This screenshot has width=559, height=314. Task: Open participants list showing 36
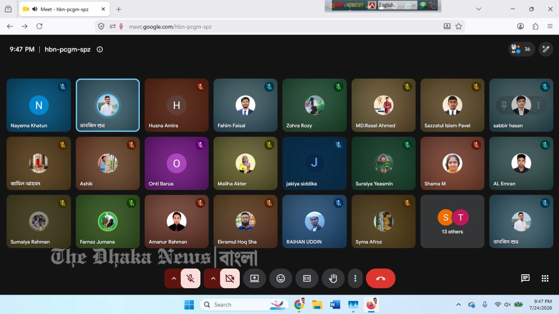pyautogui.click(x=521, y=49)
